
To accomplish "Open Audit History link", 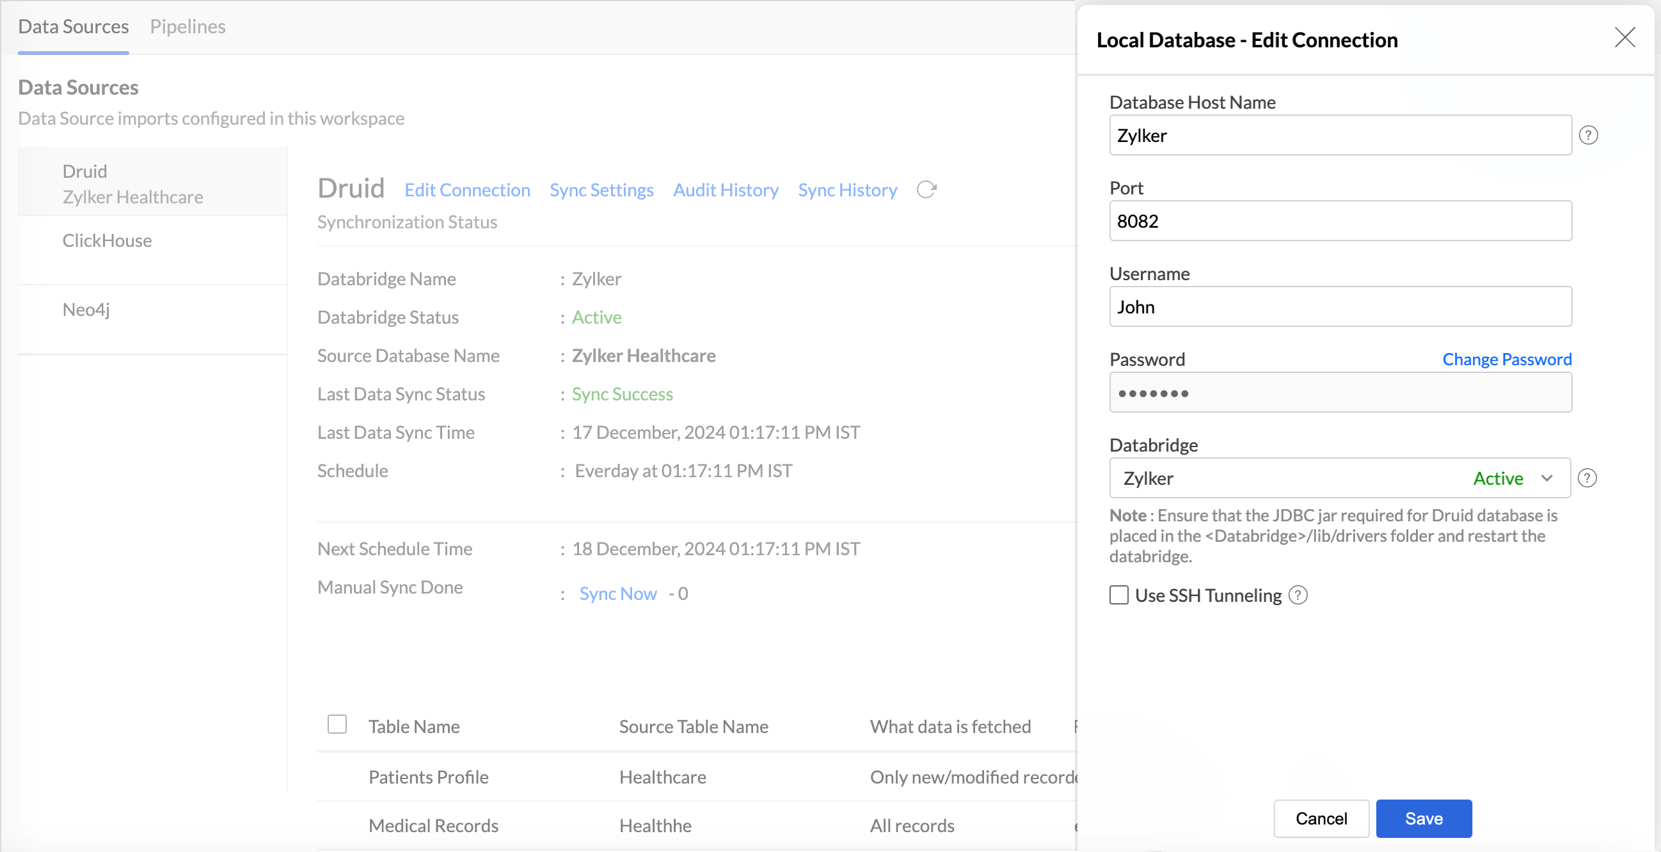I will (726, 190).
